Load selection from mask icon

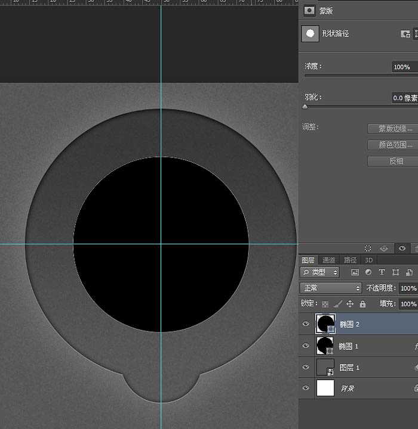pos(368,248)
